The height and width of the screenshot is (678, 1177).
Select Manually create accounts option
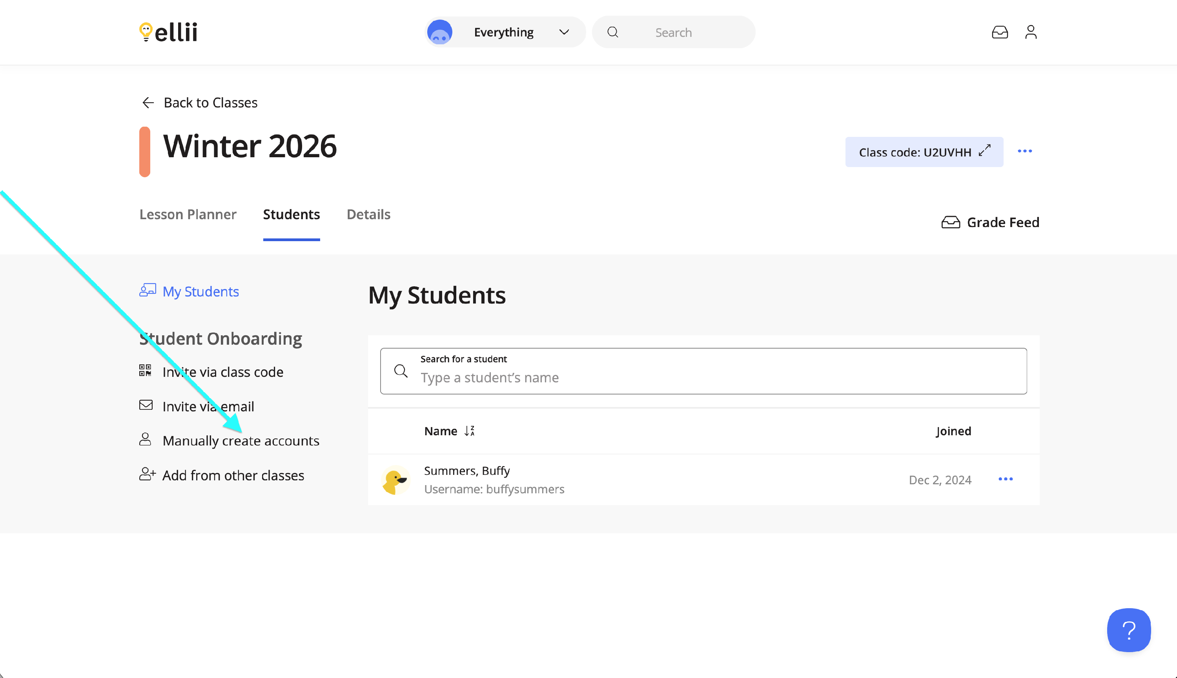(241, 440)
